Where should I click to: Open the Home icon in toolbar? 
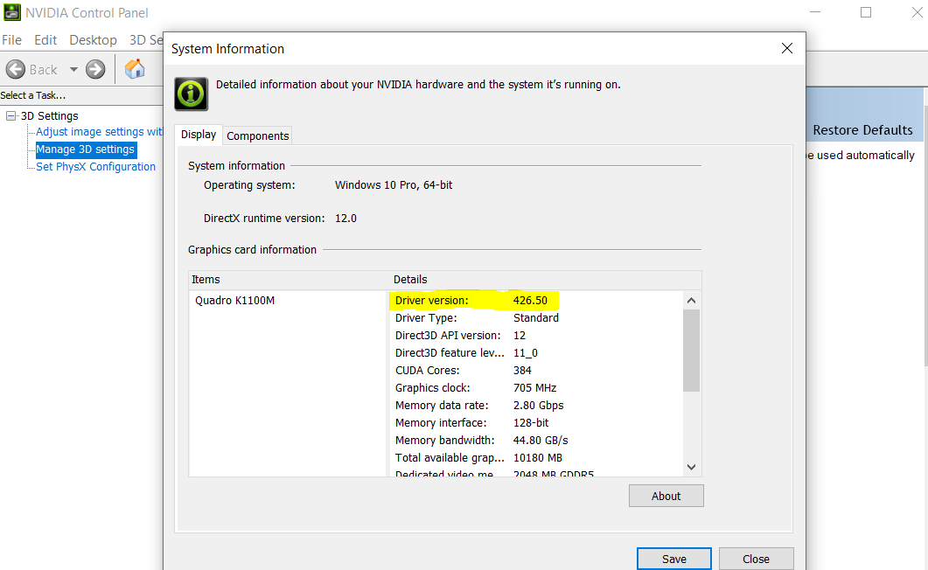[x=135, y=69]
